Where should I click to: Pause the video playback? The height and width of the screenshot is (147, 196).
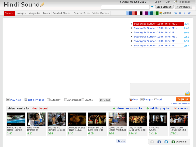(180, 13)
